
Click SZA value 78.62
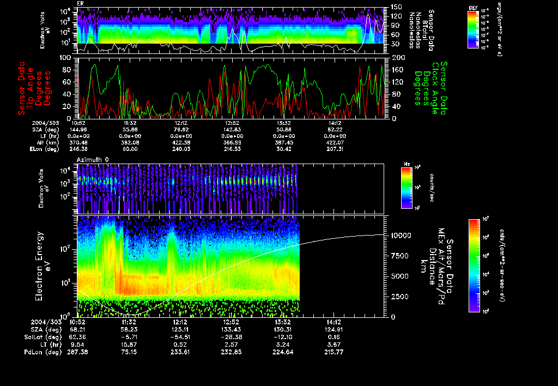[x=181, y=130]
